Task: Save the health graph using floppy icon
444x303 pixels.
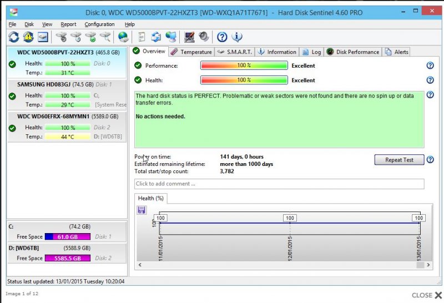Action: point(142,210)
